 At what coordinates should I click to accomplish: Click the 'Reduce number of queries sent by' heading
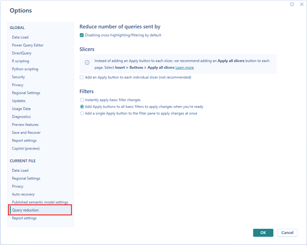point(120,26)
